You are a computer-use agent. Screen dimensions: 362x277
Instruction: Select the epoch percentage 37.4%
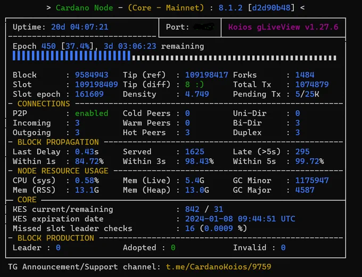[x=77, y=46]
